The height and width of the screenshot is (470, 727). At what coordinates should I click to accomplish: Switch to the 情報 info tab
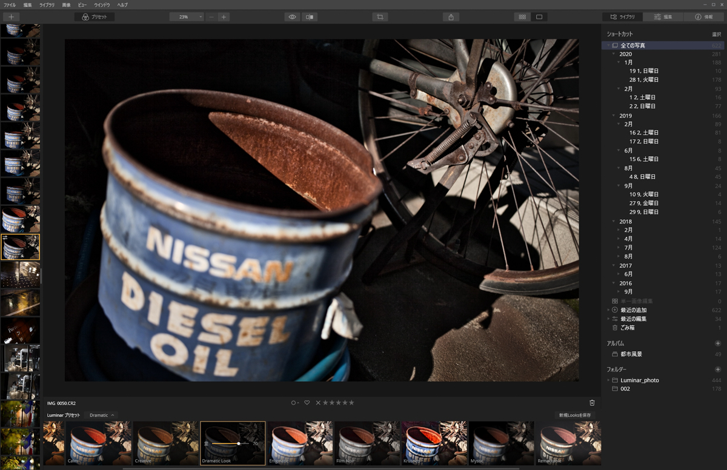point(704,17)
